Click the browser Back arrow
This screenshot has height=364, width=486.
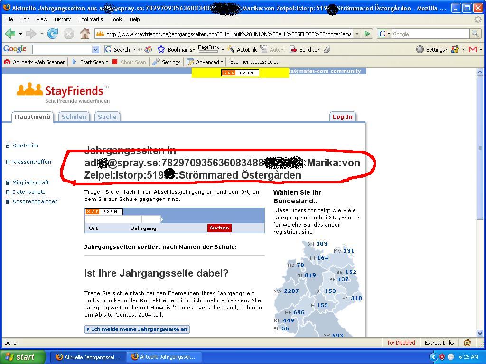10,34
